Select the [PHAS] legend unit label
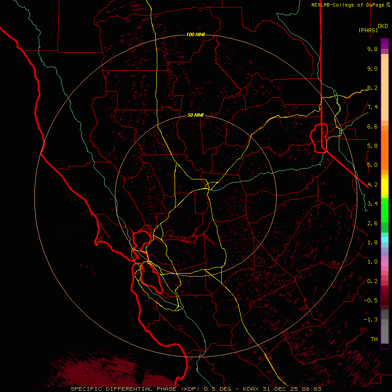This screenshot has width=392, height=392. click(368, 30)
